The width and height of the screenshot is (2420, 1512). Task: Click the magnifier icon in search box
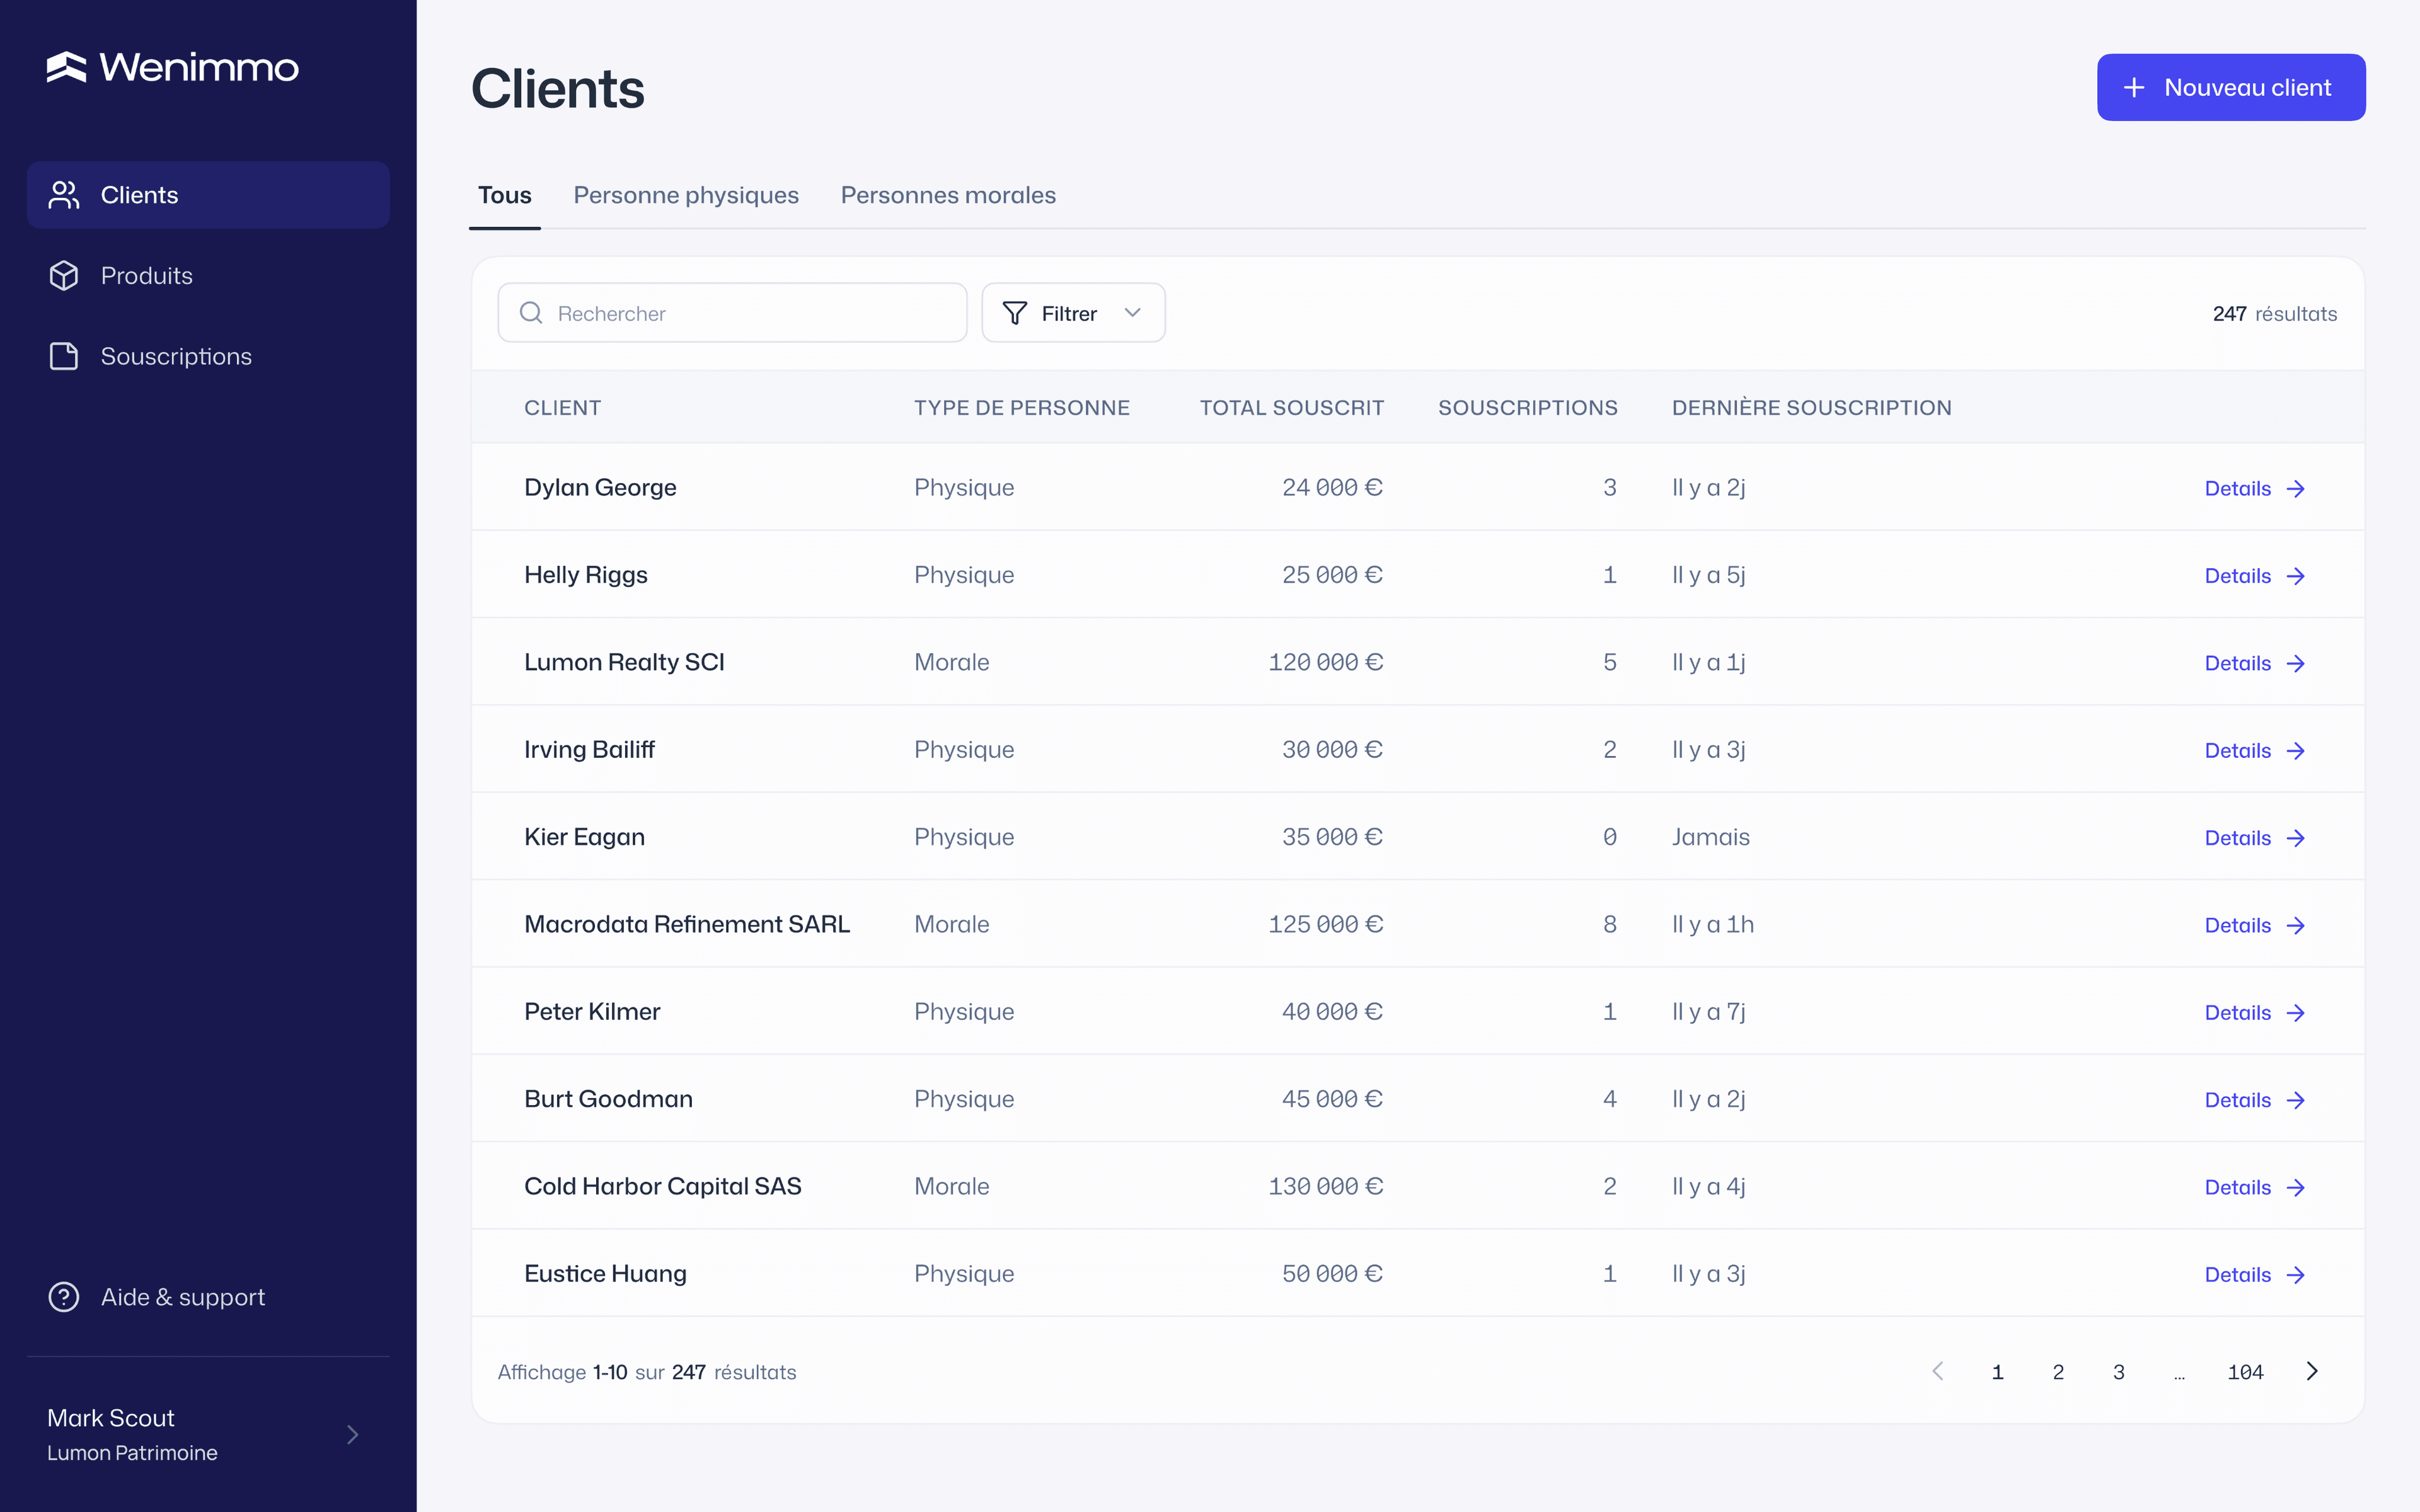click(531, 313)
